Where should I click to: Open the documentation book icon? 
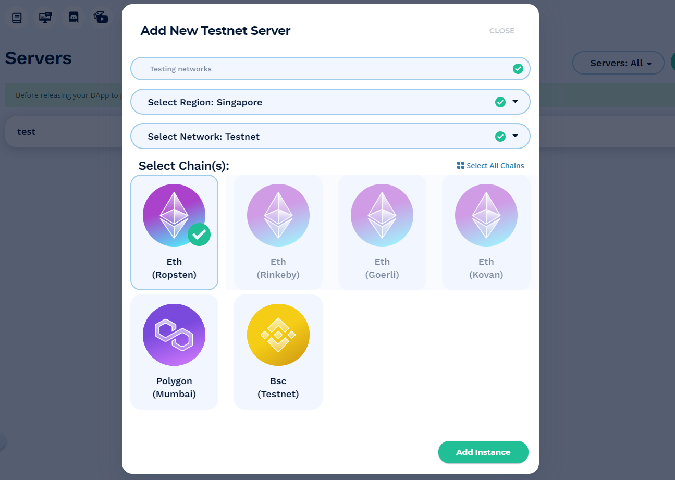17,18
